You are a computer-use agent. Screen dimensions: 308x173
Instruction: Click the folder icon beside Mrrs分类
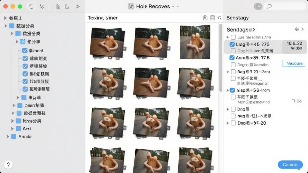pyautogui.click(x=18, y=121)
